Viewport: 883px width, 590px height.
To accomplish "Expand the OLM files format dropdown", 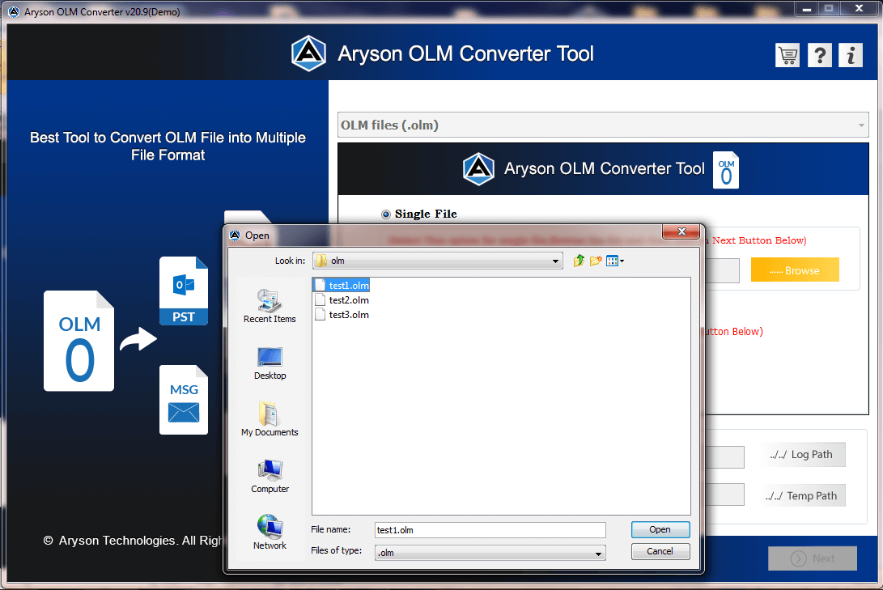I will 859,125.
